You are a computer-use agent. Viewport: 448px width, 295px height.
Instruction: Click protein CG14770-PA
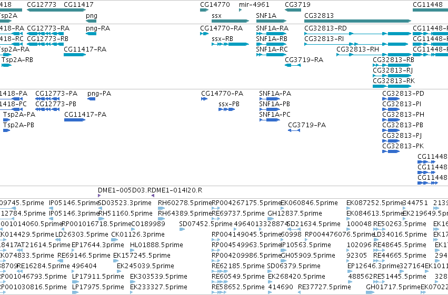tap(204, 99)
